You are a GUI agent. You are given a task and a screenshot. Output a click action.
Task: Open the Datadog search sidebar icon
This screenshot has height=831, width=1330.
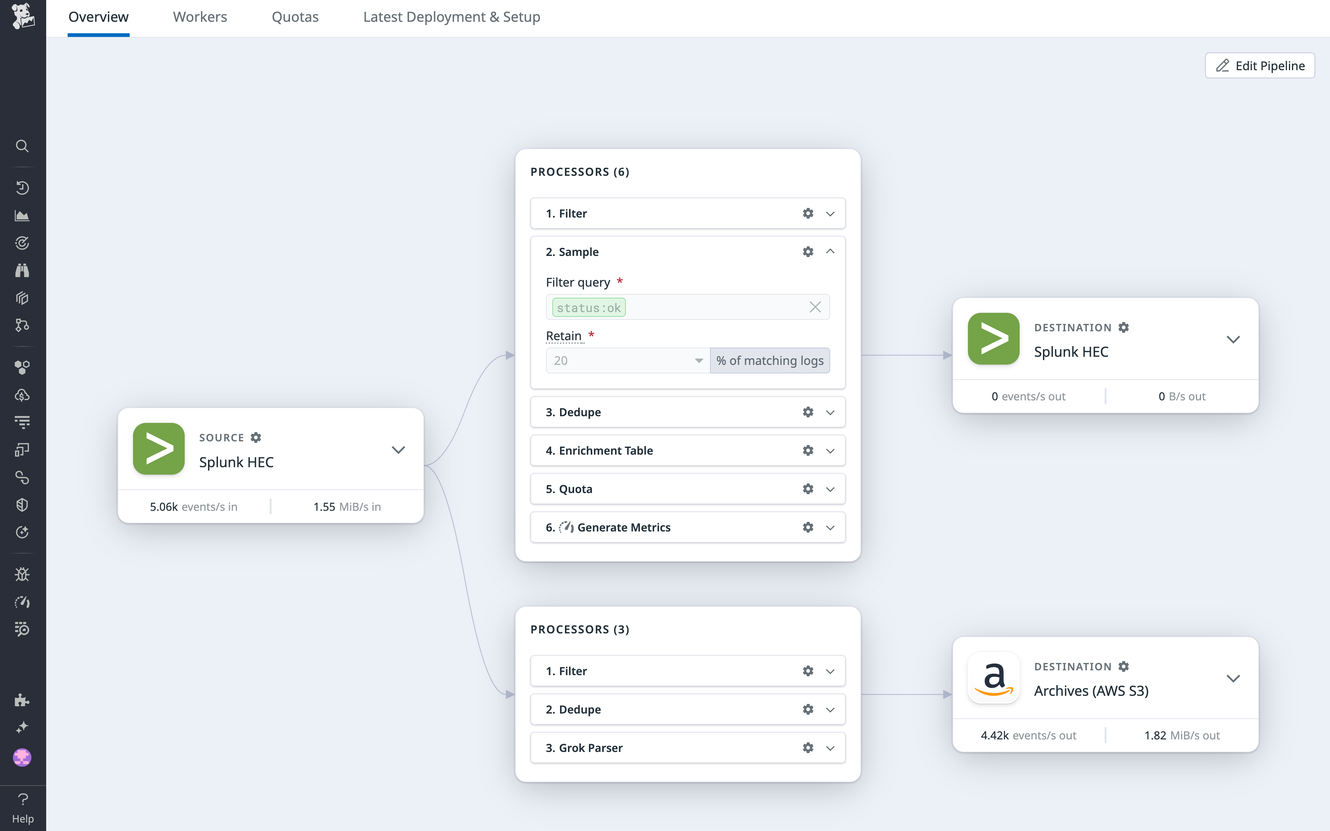pyautogui.click(x=23, y=146)
